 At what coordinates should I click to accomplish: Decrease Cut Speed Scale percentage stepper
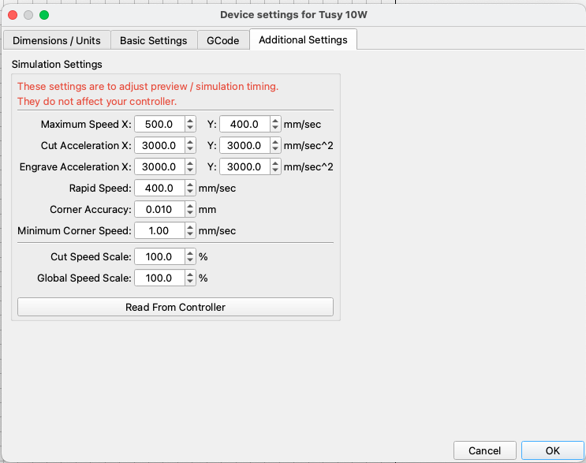pyautogui.click(x=190, y=260)
